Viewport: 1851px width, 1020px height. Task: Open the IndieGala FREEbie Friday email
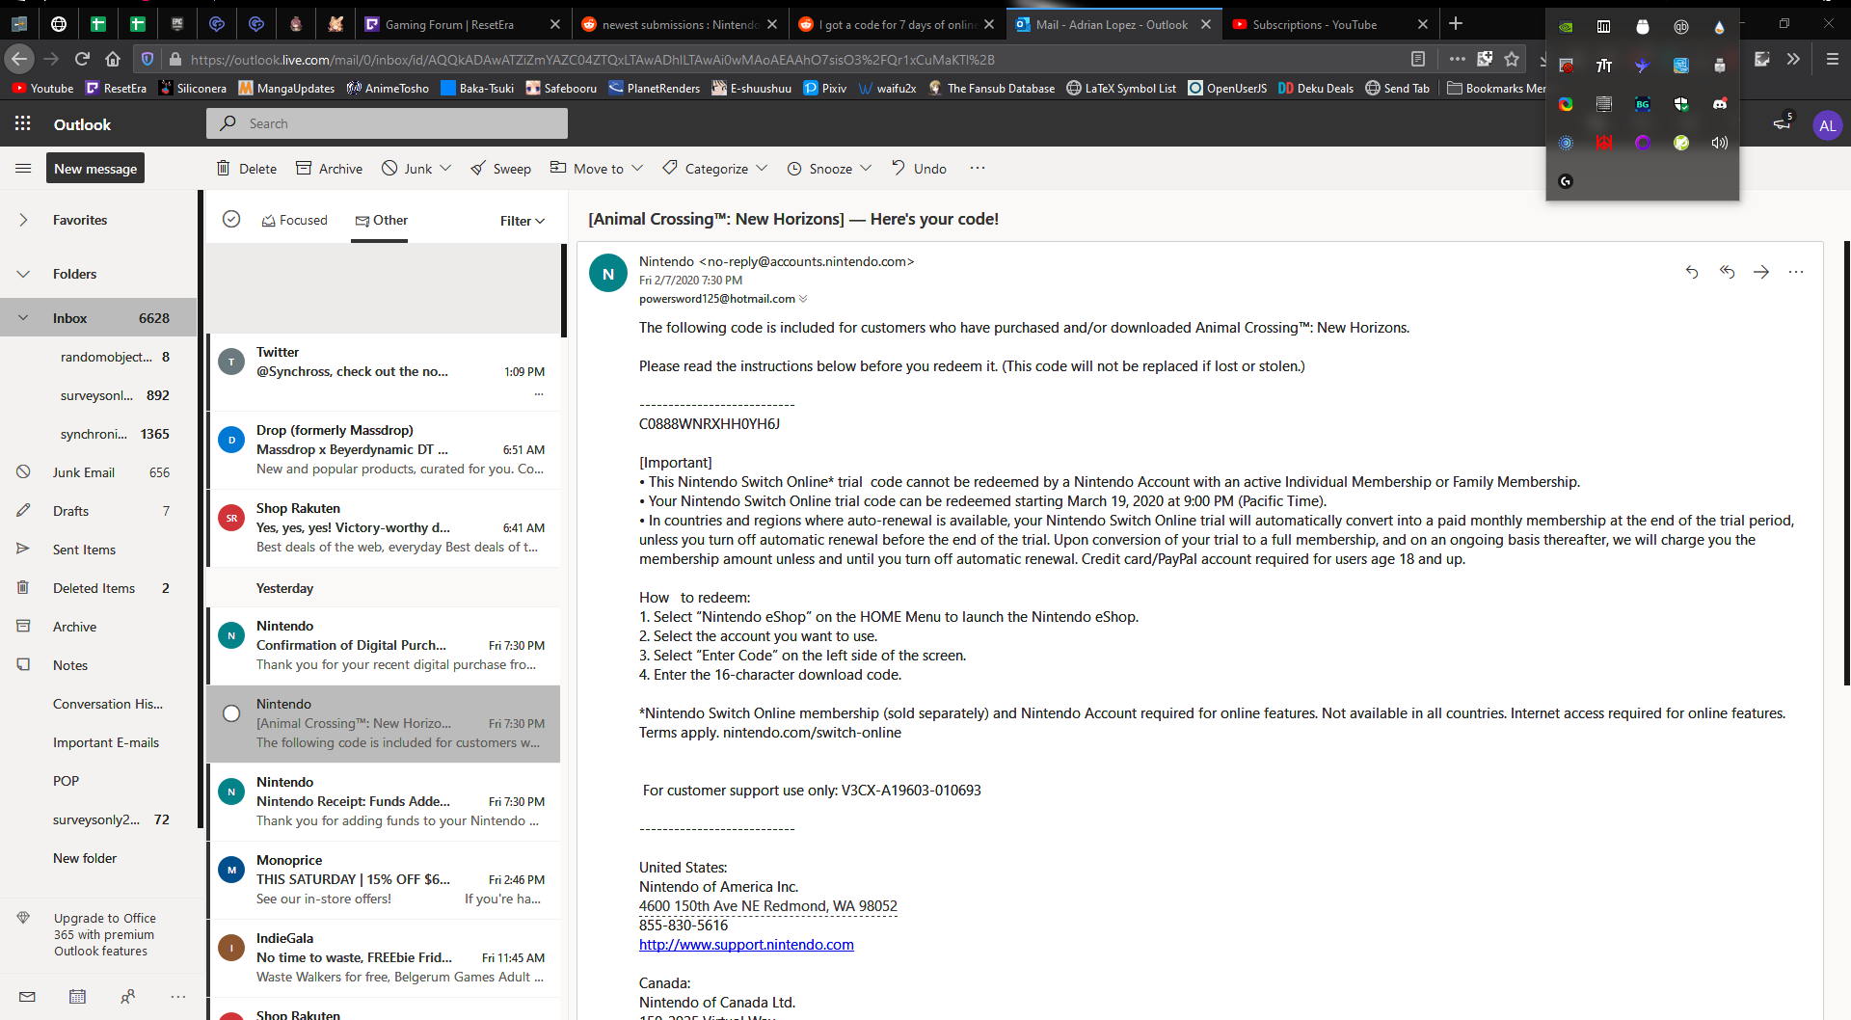384,957
